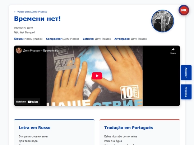Open Watch on YouTube link
This screenshot has height=145, width=194.
[x=27, y=102]
